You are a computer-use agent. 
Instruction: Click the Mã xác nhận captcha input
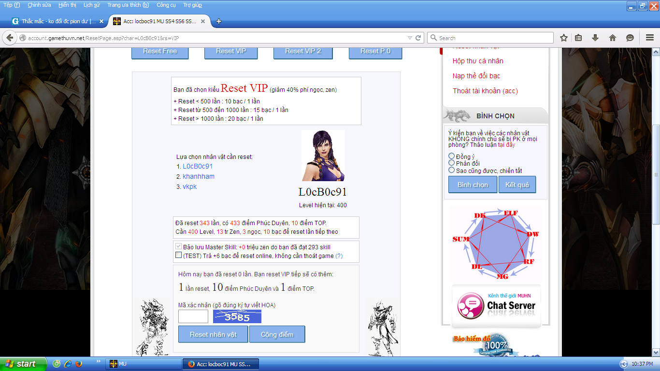(x=193, y=317)
